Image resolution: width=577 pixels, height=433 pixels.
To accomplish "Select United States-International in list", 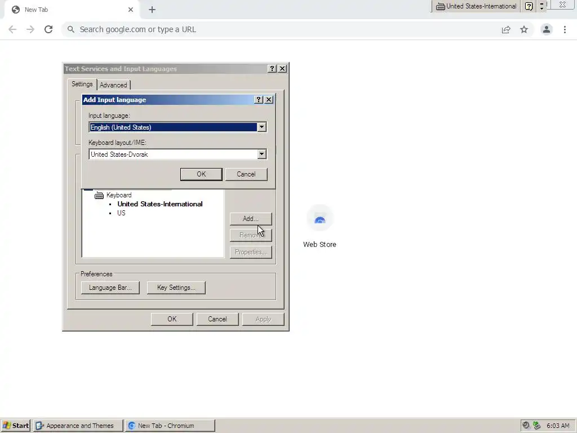I will click(160, 204).
